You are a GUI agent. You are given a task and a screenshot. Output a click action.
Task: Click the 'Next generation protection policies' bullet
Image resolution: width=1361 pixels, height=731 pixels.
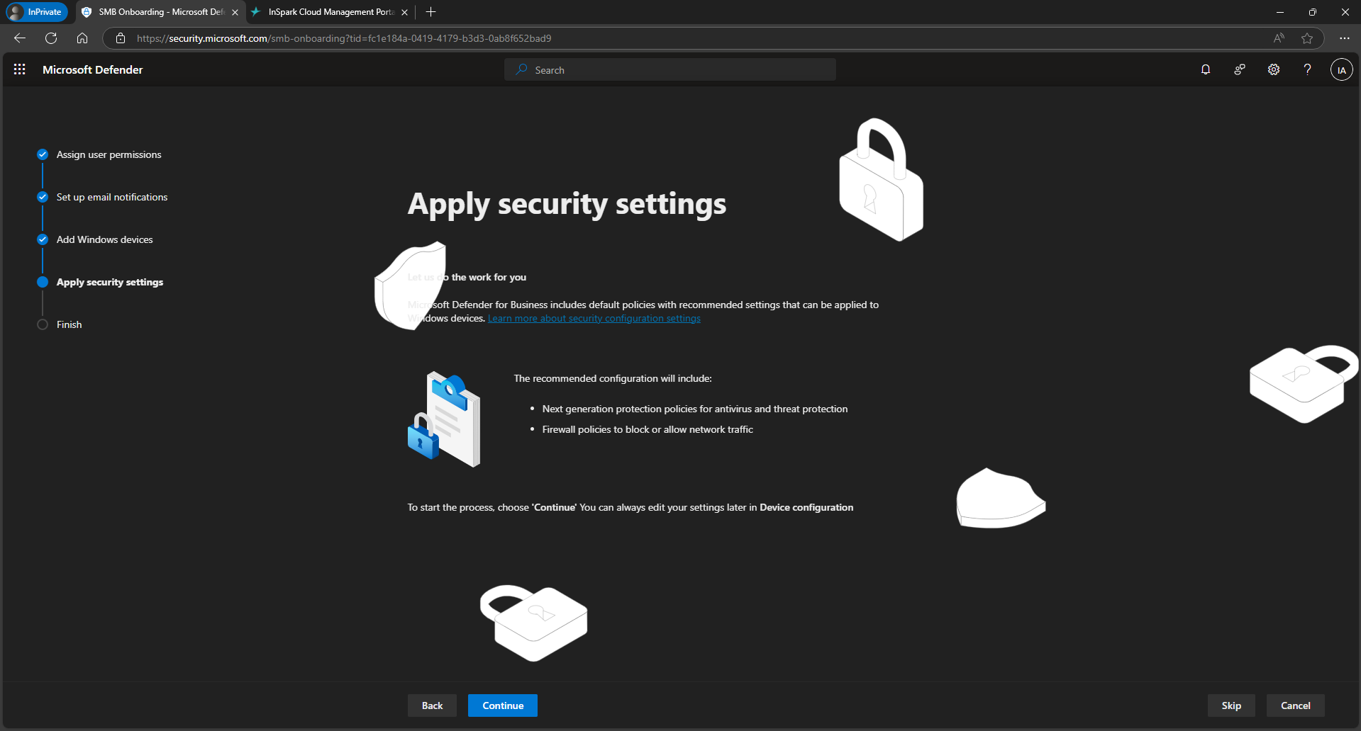(695, 409)
